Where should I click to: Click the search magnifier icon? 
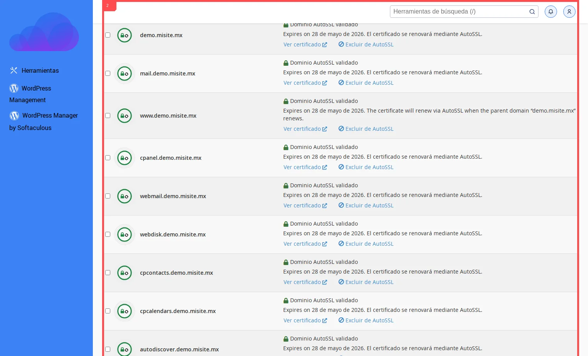coord(532,12)
